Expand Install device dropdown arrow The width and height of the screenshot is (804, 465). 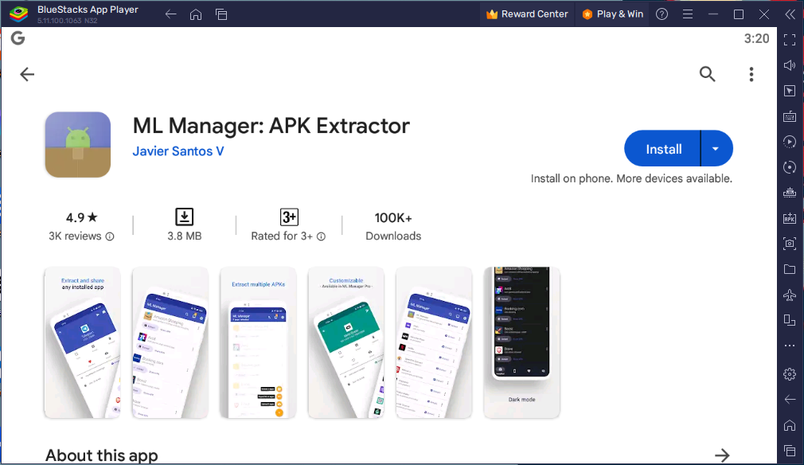tap(716, 149)
